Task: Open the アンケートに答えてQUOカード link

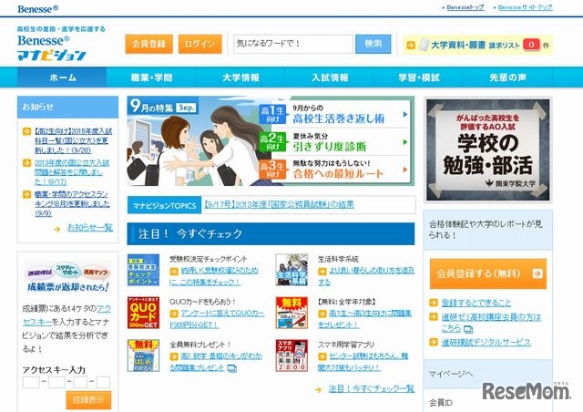Action: (x=217, y=319)
